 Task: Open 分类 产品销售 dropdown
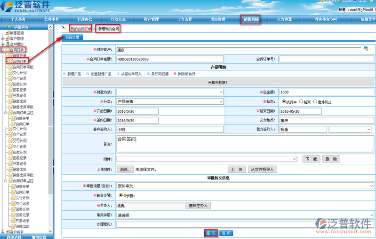click(170, 101)
